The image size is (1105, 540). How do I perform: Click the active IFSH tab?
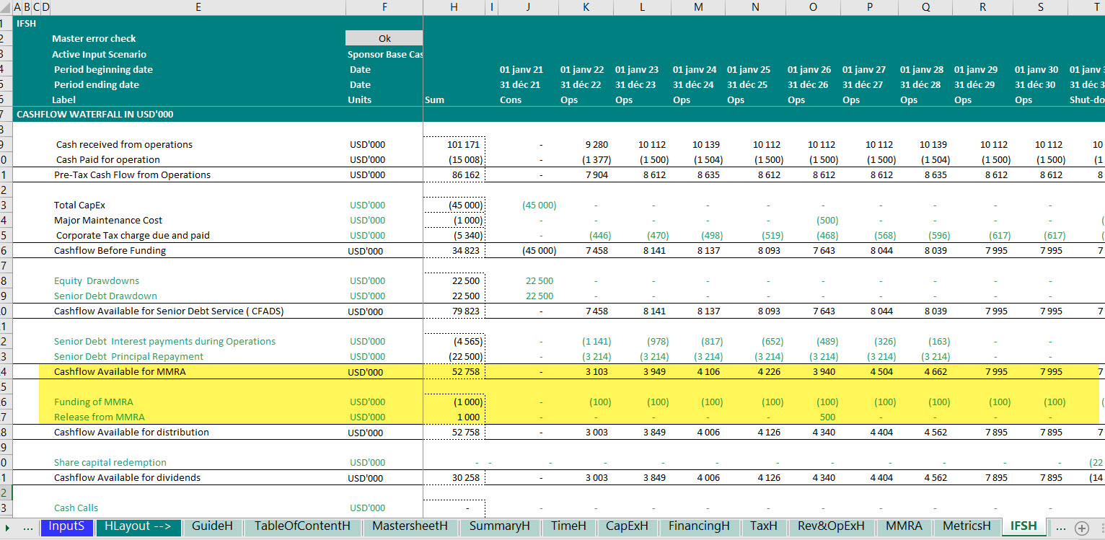(x=1023, y=526)
